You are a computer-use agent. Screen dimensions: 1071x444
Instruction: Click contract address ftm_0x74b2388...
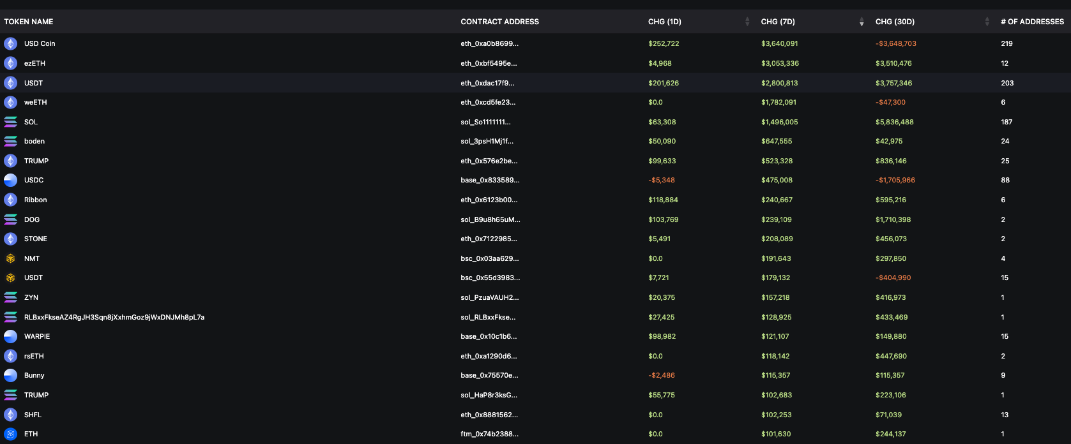pyautogui.click(x=490, y=434)
